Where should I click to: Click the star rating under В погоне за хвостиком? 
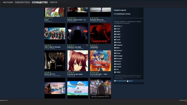pos(71,72)
